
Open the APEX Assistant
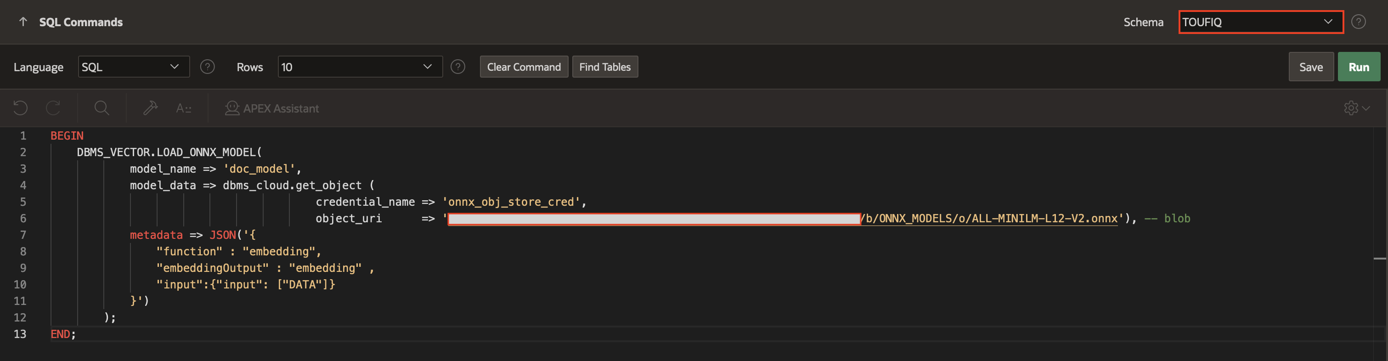point(272,108)
